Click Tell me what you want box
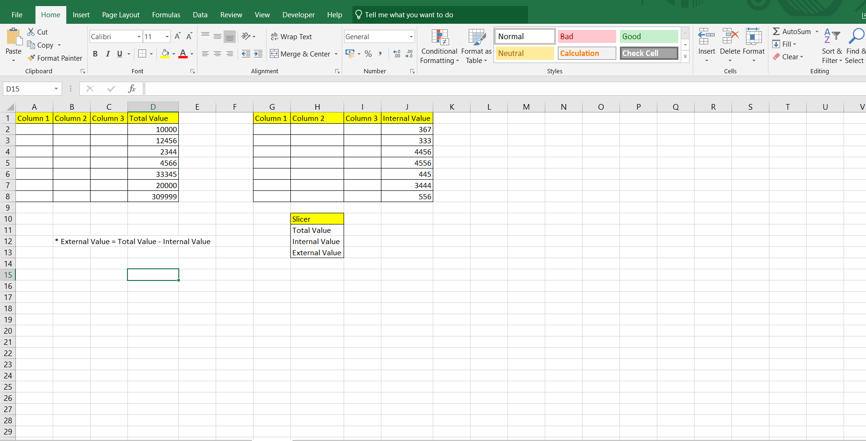866x441 pixels. (440, 14)
